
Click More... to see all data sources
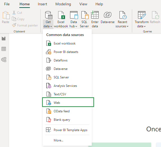click(x=67, y=140)
